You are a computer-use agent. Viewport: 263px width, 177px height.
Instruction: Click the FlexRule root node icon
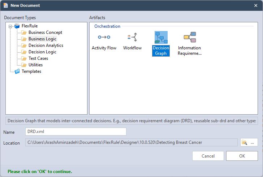click(x=17, y=26)
